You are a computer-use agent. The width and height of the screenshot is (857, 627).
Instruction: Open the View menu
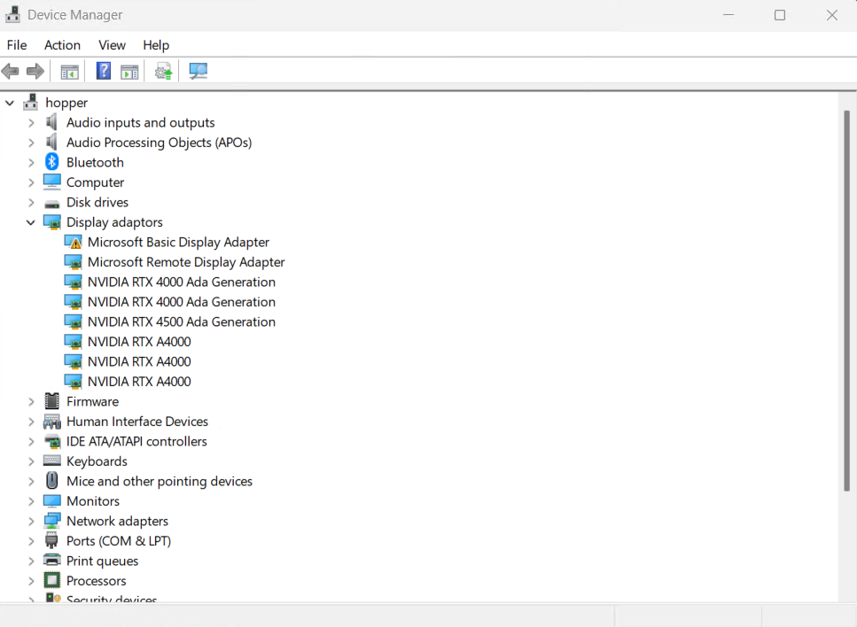point(112,44)
